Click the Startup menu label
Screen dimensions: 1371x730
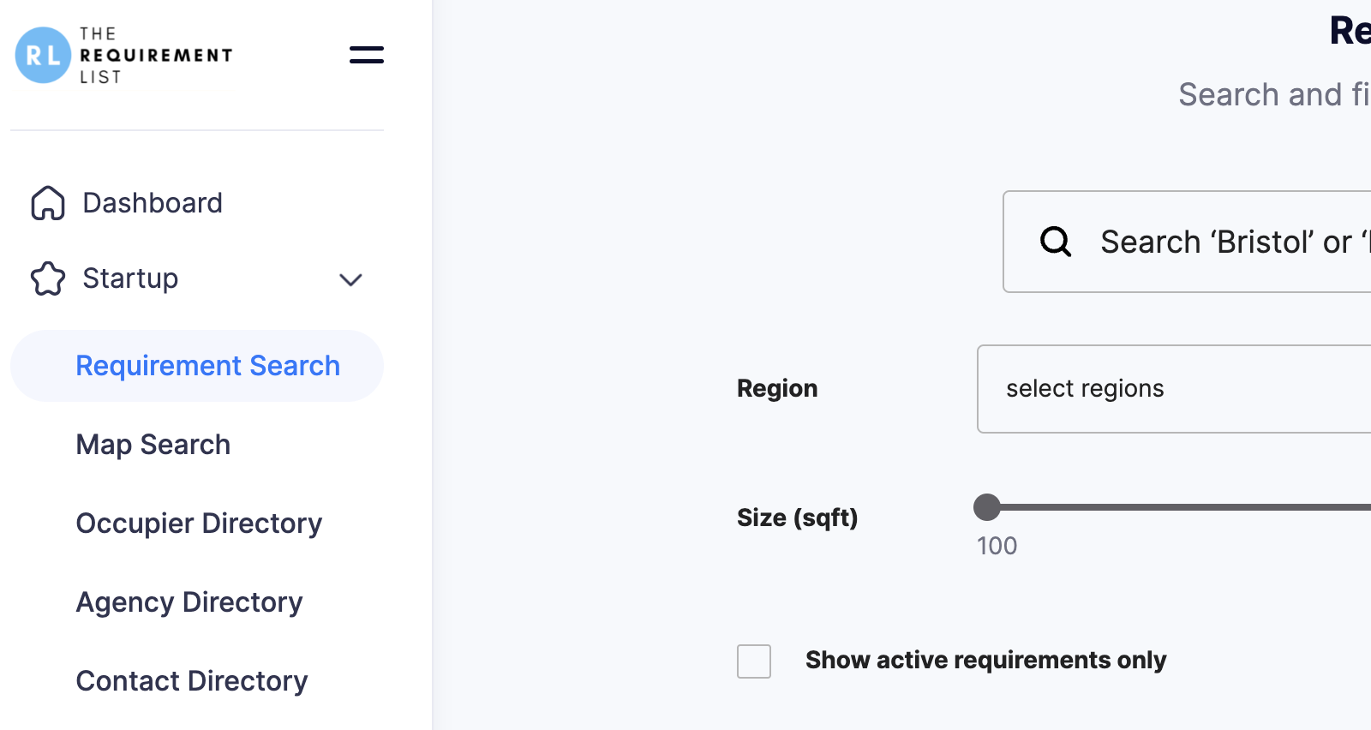[130, 278]
